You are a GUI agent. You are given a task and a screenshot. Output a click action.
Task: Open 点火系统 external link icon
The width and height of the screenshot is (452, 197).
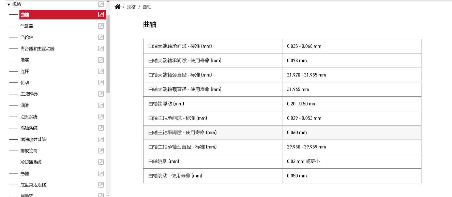[101, 117]
